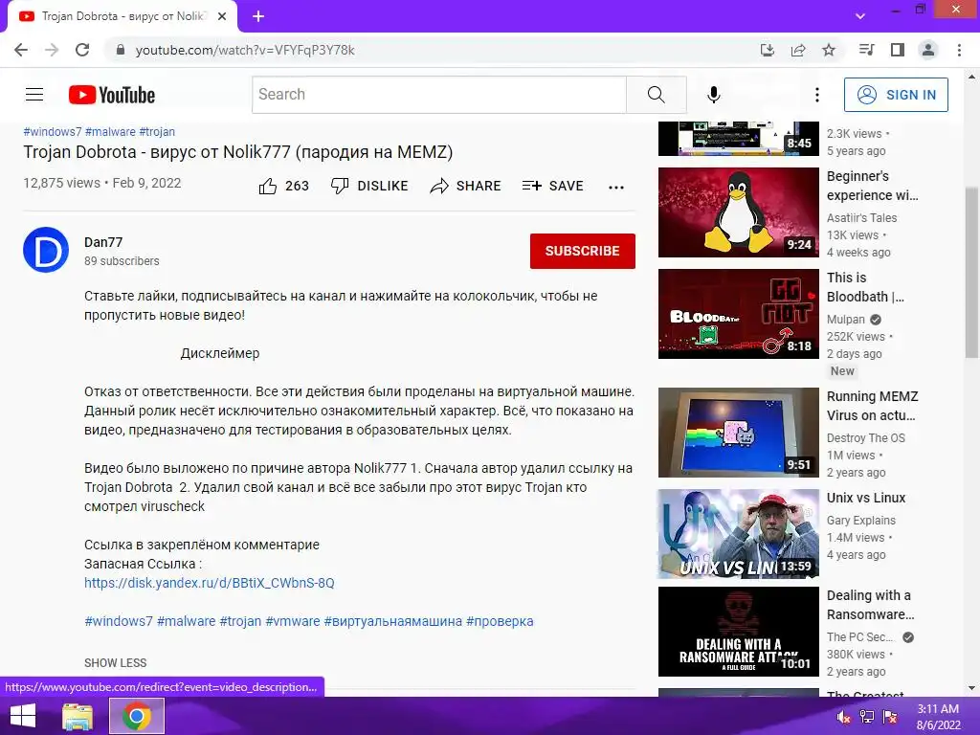
Task: Click the muted volume tray icon
Action: [x=844, y=717]
